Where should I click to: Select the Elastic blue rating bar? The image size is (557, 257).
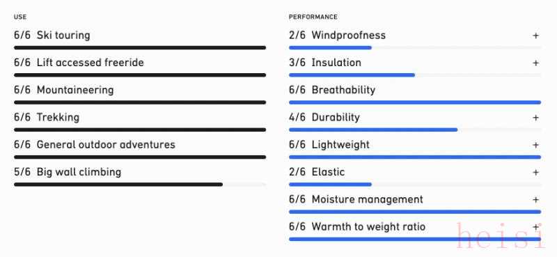[415, 185]
